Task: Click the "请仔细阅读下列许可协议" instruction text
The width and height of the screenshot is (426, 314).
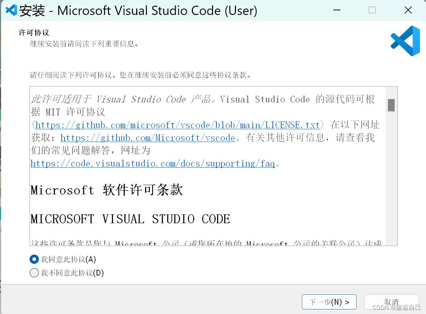Action: tap(140, 75)
